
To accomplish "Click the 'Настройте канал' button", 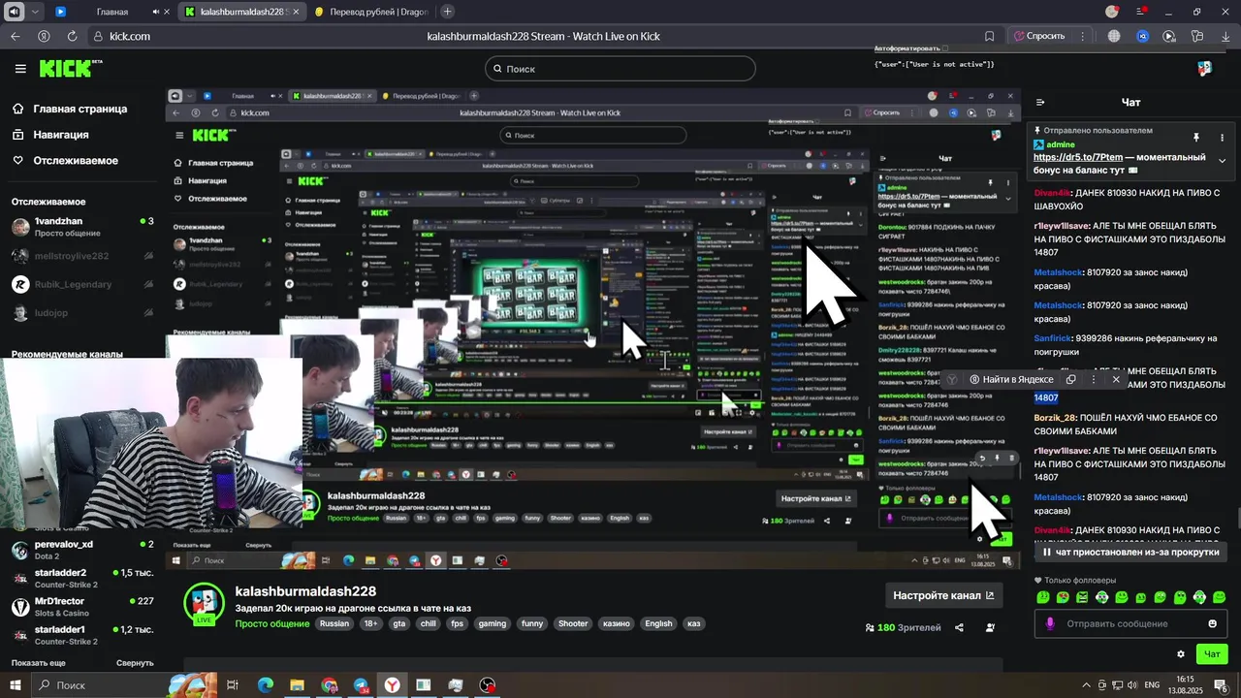I will [943, 595].
